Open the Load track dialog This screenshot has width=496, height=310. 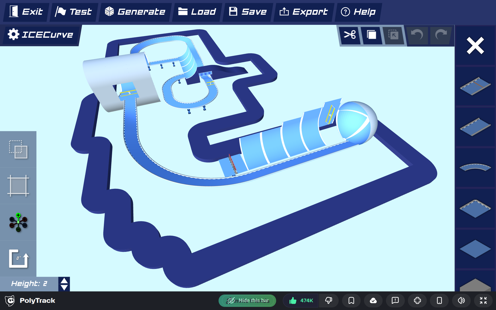click(197, 12)
